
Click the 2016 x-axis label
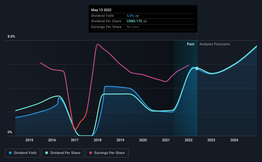tap(52, 140)
